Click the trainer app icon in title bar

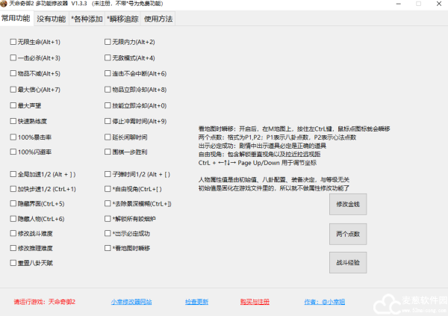(x=4, y=4)
